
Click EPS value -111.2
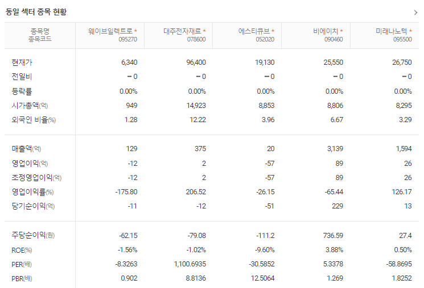pos(265,236)
